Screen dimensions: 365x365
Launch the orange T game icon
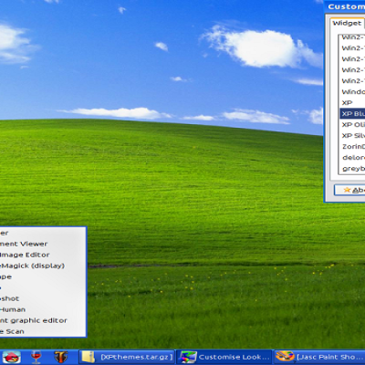click(61, 357)
